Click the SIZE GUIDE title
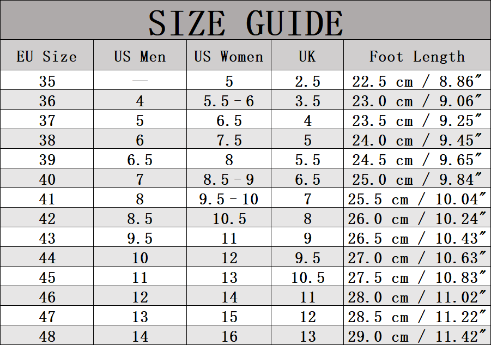The image size is (491, 345). click(245, 23)
